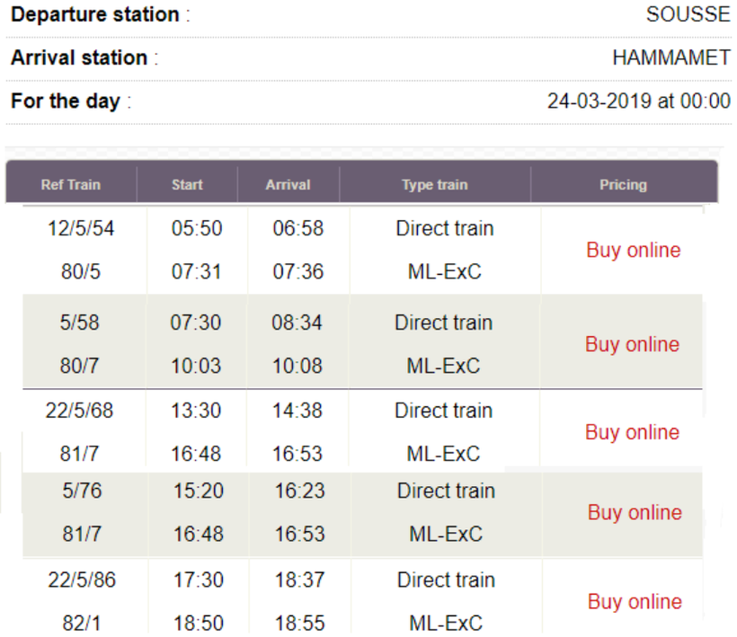Open Buy online for the 17:30 train

click(635, 601)
